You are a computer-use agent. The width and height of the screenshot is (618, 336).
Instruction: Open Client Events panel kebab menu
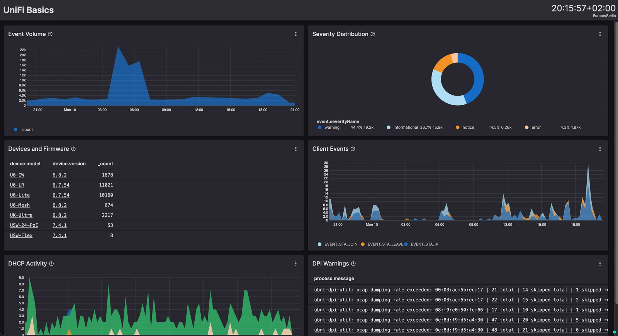[x=600, y=149]
